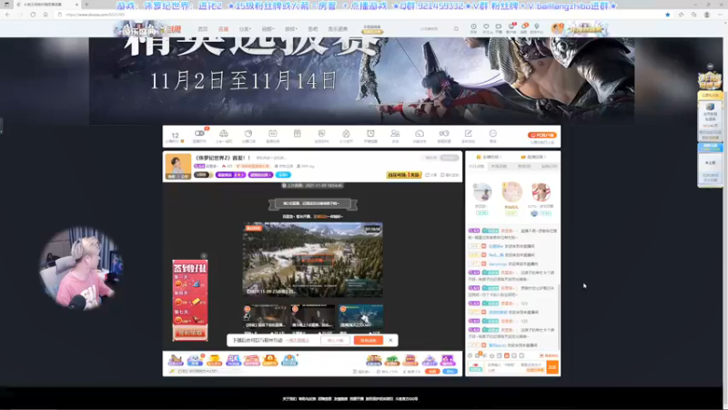Open the alarm clock reminder icon
Viewport: 728px width, 410px height.
point(370,134)
